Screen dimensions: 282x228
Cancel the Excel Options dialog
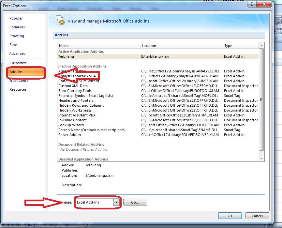[257, 216]
